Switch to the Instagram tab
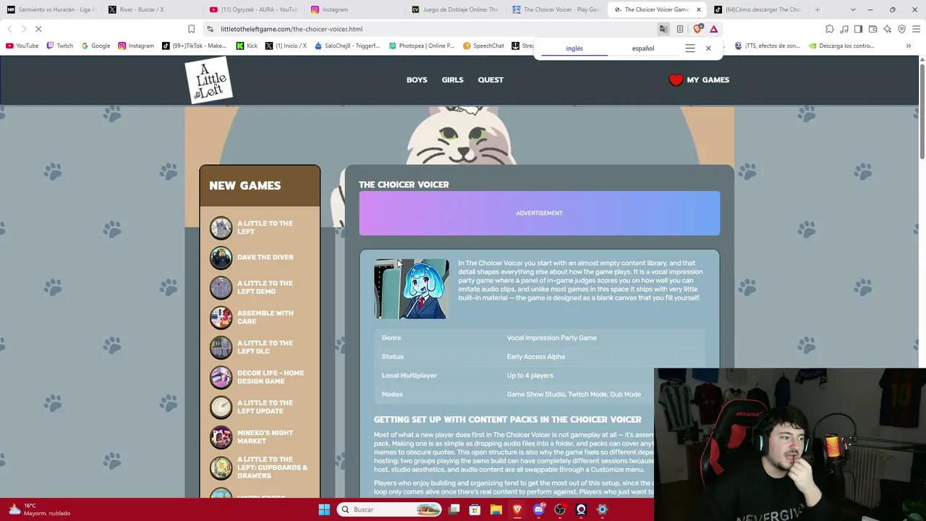This screenshot has height=521, width=926. point(354,9)
